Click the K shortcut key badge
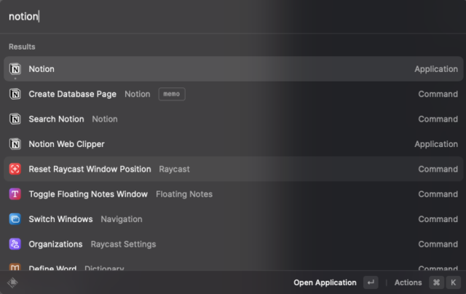The height and width of the screenshot is (294, 466). coord(453,282)
